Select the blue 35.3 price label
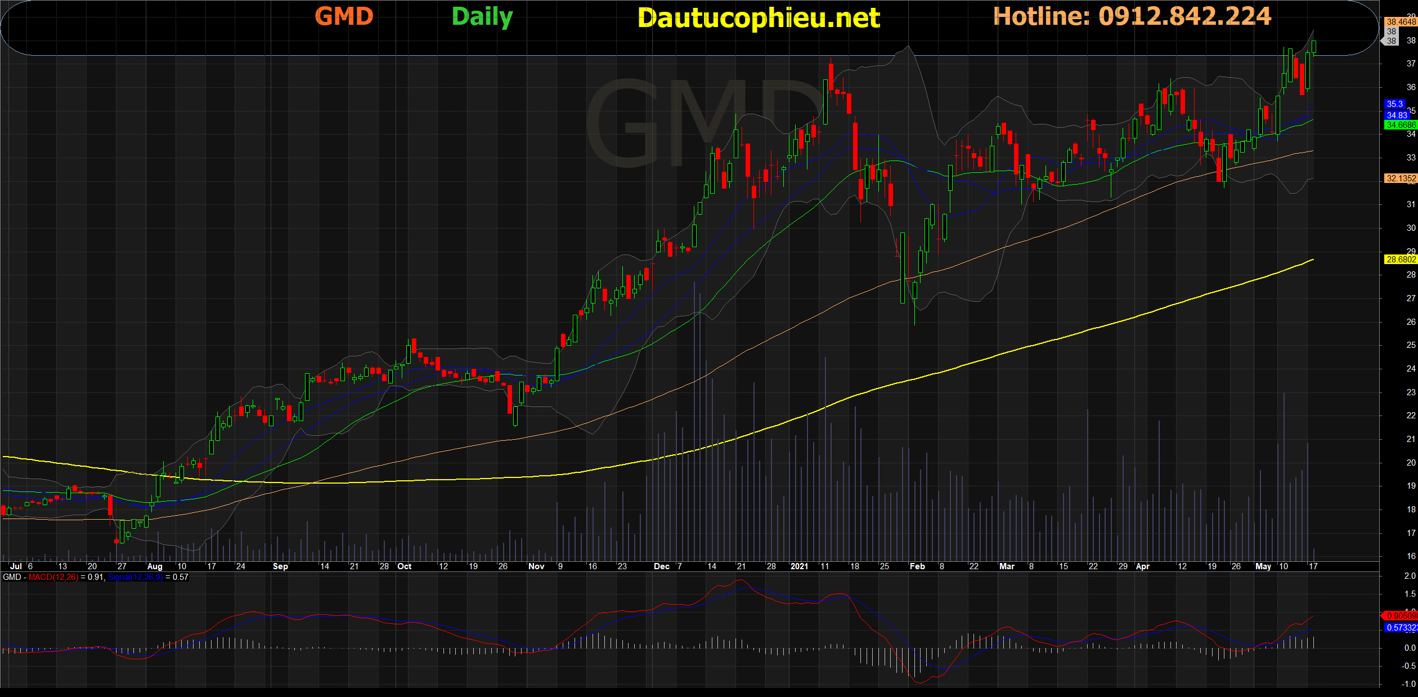 point(1394,104)
